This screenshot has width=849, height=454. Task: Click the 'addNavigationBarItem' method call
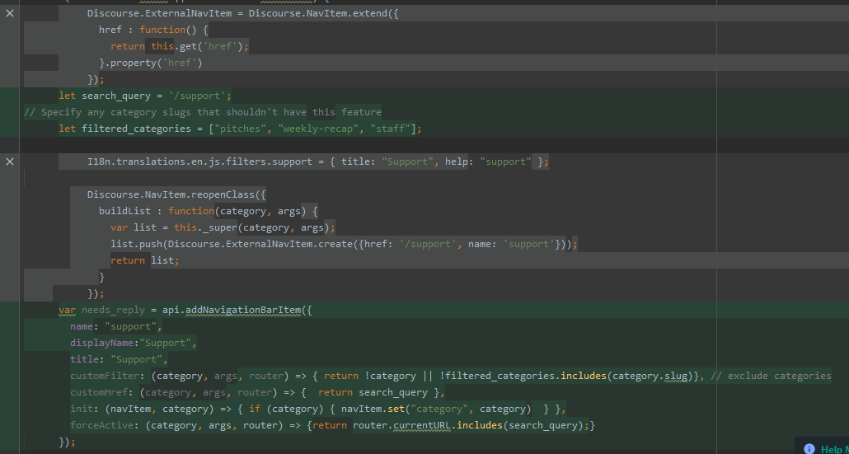(x=243, y=310)
